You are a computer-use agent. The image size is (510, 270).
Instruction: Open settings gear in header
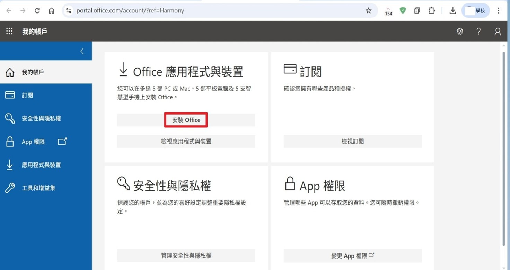[x=460, y=31]
